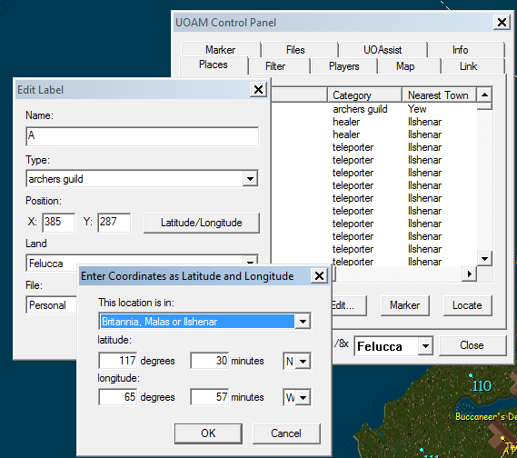Sort by the Category column header

(x=364, y=95)
